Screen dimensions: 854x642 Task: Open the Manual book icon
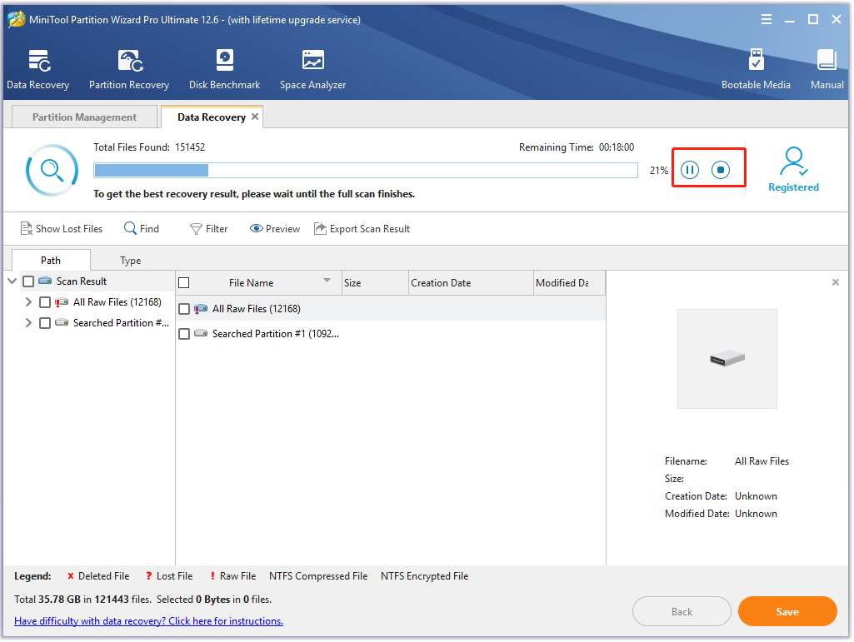tap(827, 61)
